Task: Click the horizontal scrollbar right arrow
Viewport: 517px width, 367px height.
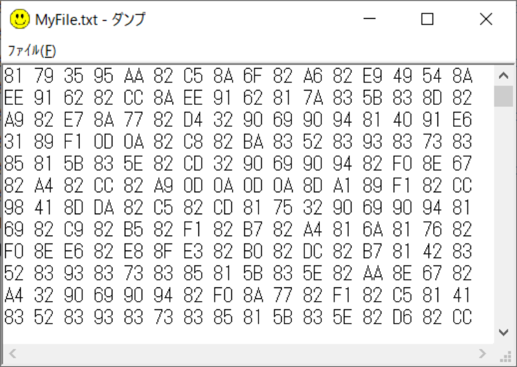Action: [x=482, y=353]
